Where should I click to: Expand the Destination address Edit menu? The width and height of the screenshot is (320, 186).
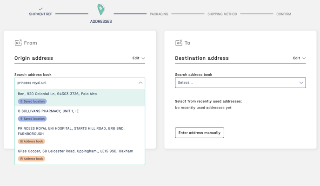pyautogui.click(x=299, y=58)
